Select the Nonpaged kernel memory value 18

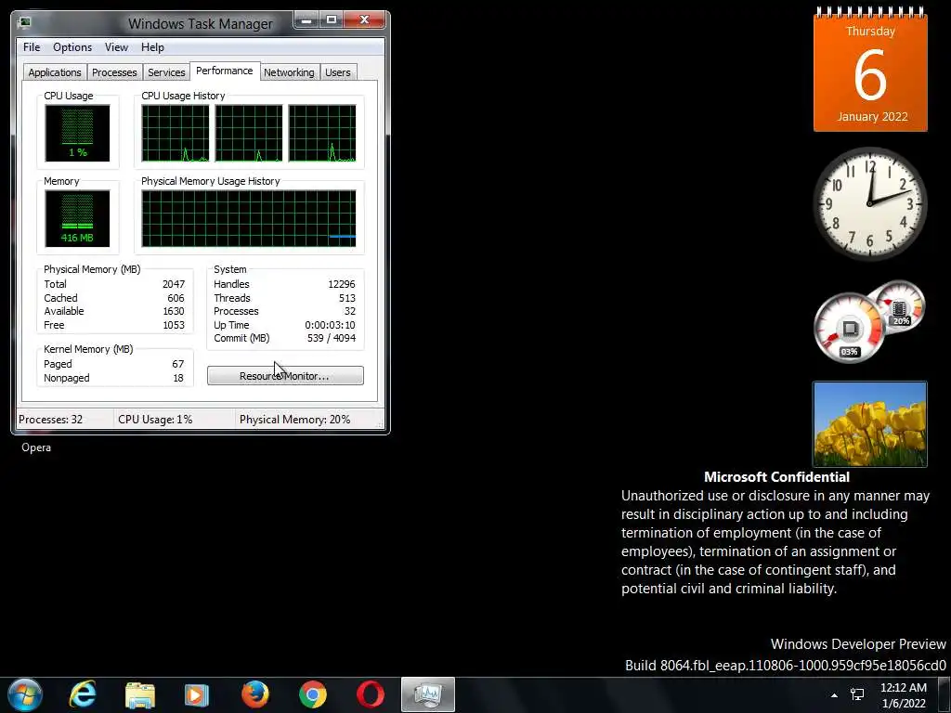pos(177,379)
